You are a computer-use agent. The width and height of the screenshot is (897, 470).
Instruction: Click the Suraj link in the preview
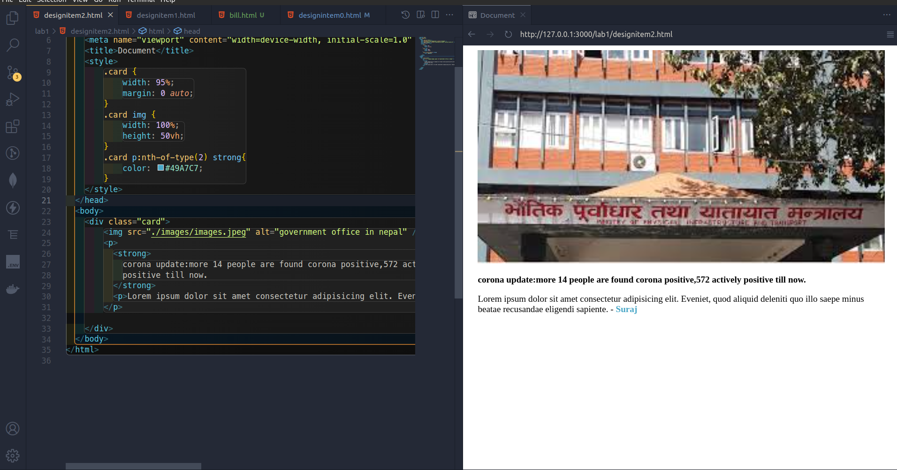click(x=626, y=309)
